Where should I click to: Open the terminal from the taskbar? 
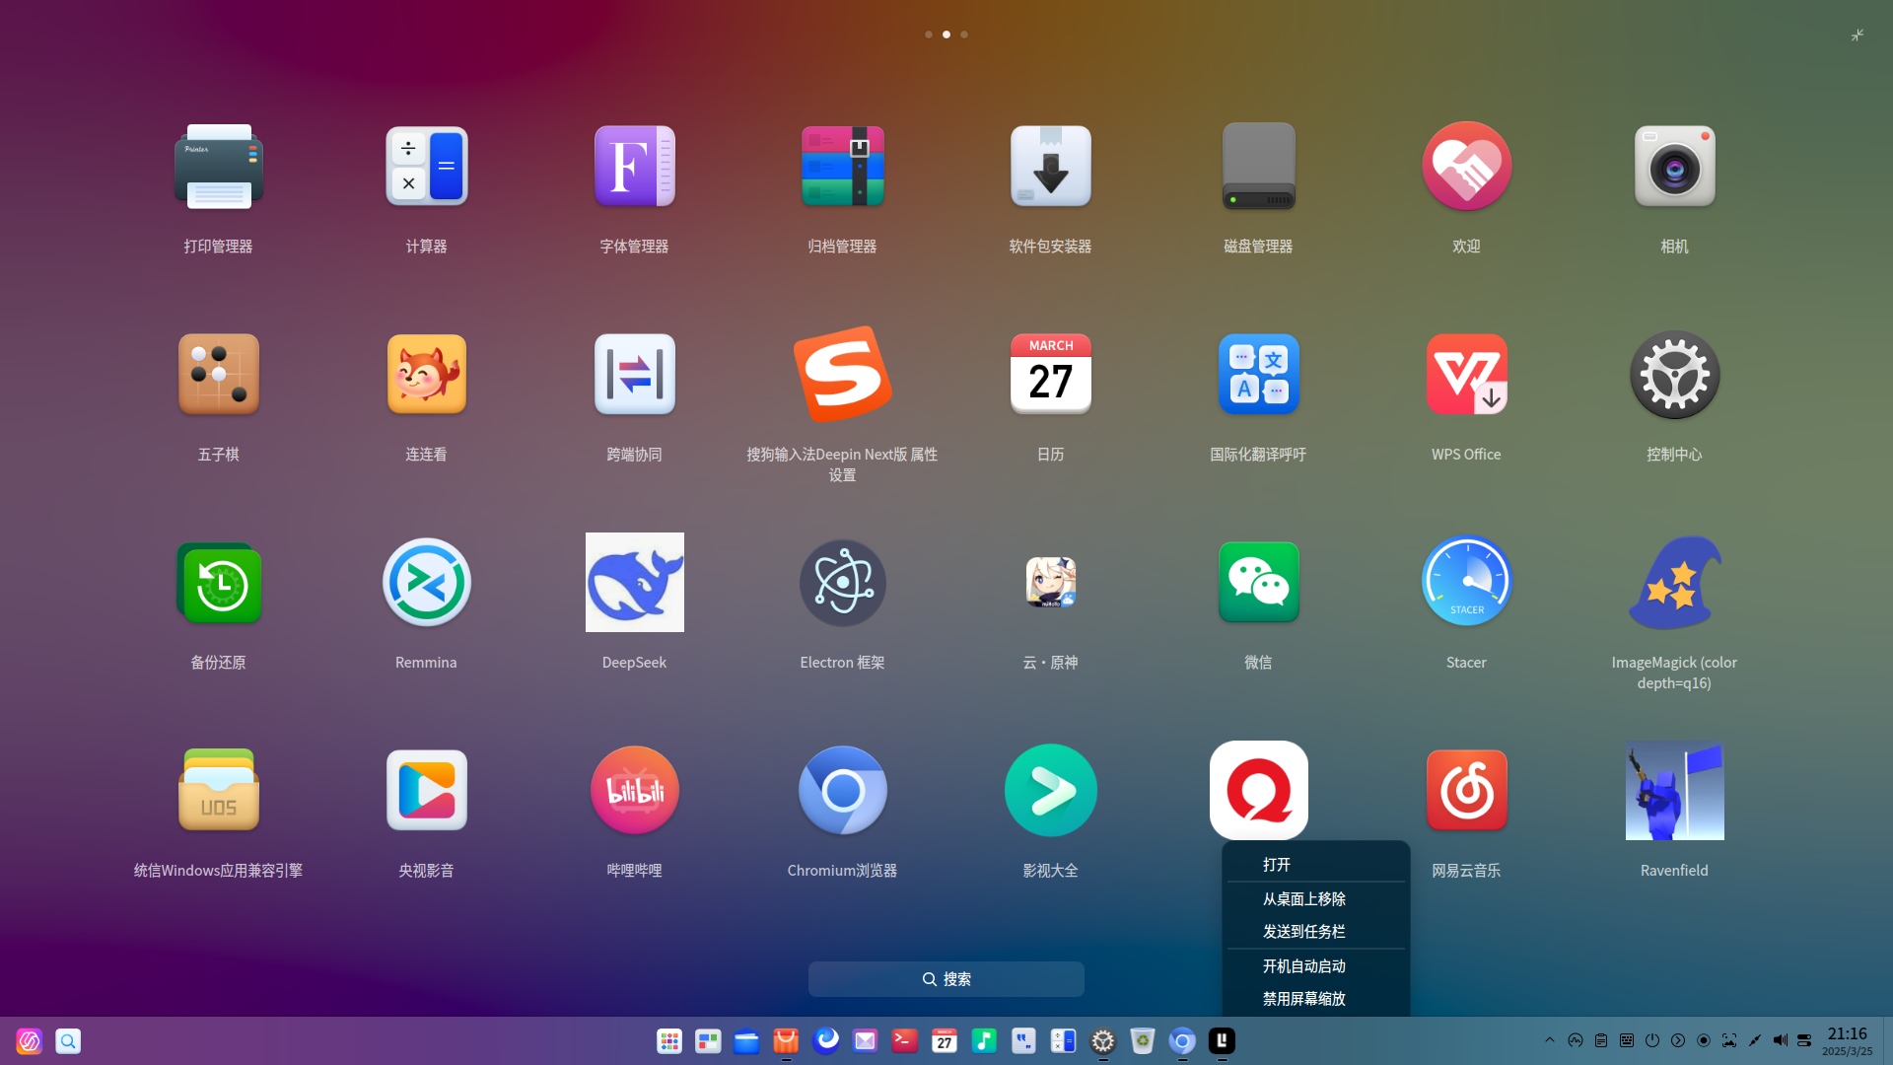(x=905, y=1040)
